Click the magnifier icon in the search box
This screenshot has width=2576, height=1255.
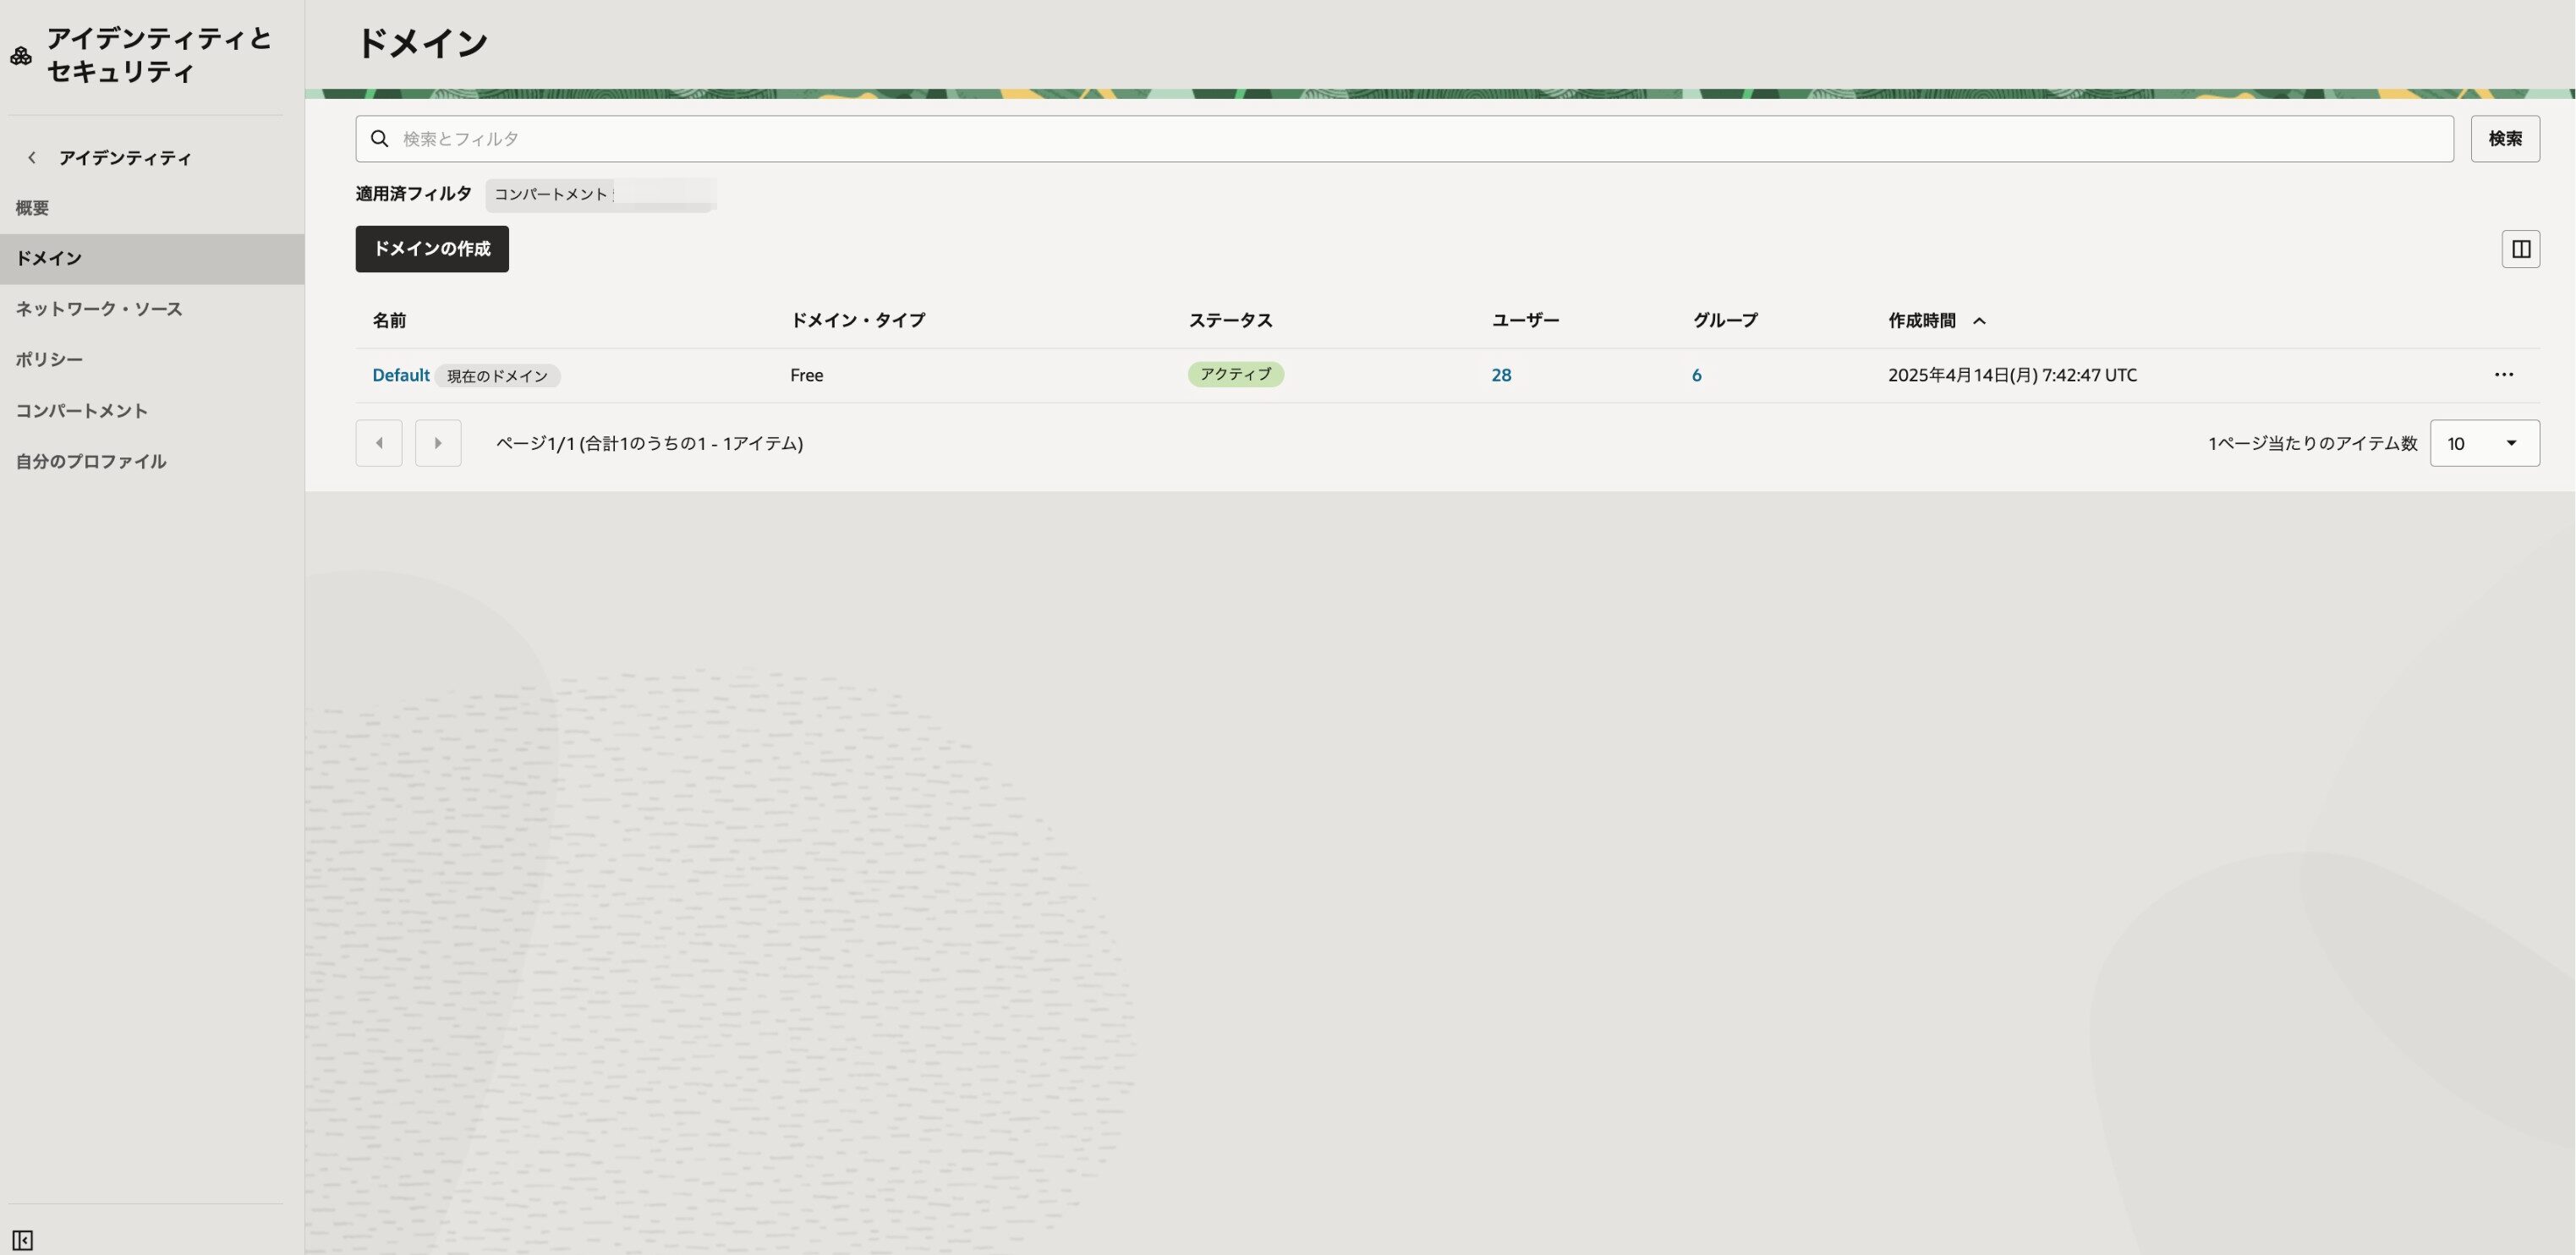380,139
